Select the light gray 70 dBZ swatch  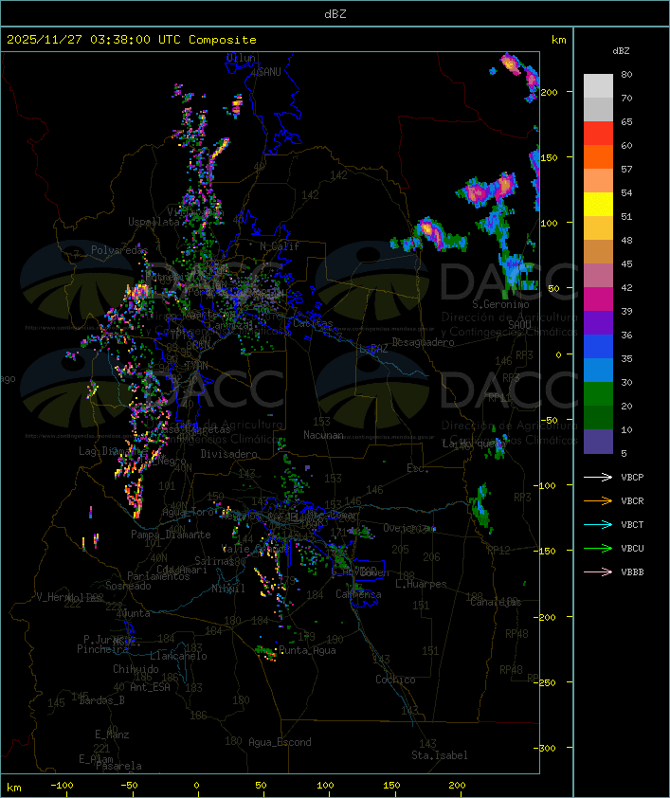click(x=598, y=86)
